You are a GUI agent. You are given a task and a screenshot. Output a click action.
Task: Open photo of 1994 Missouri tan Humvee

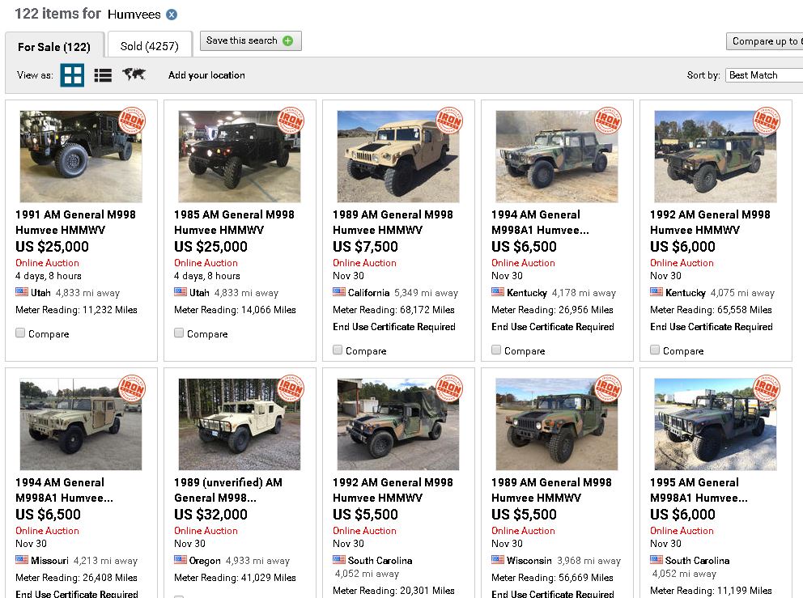(x=81, y=425)
